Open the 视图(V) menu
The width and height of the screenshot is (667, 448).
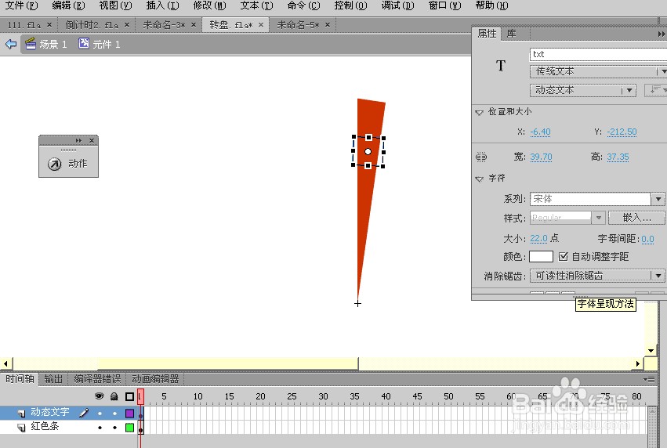[x=115, y=6]
